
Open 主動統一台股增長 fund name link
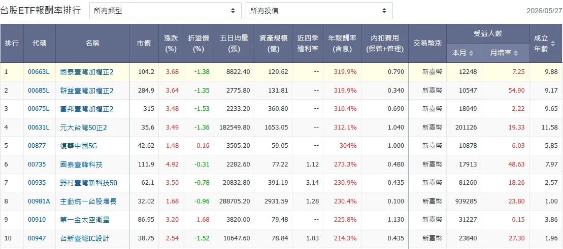point(88,201)
